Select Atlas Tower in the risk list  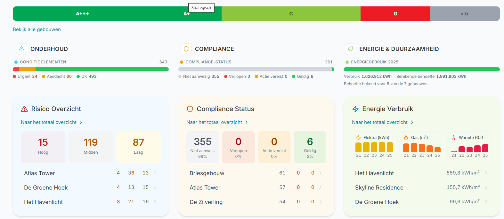39,173
